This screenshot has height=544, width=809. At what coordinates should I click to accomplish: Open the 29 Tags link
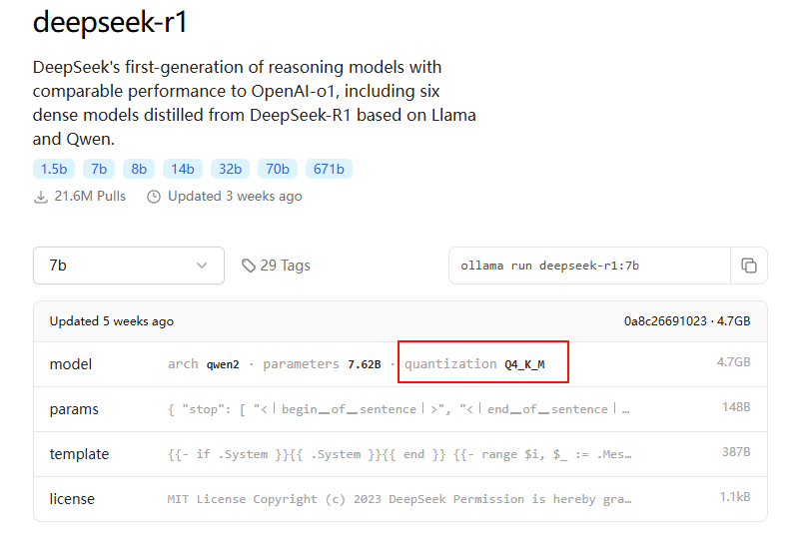(285, 266)
